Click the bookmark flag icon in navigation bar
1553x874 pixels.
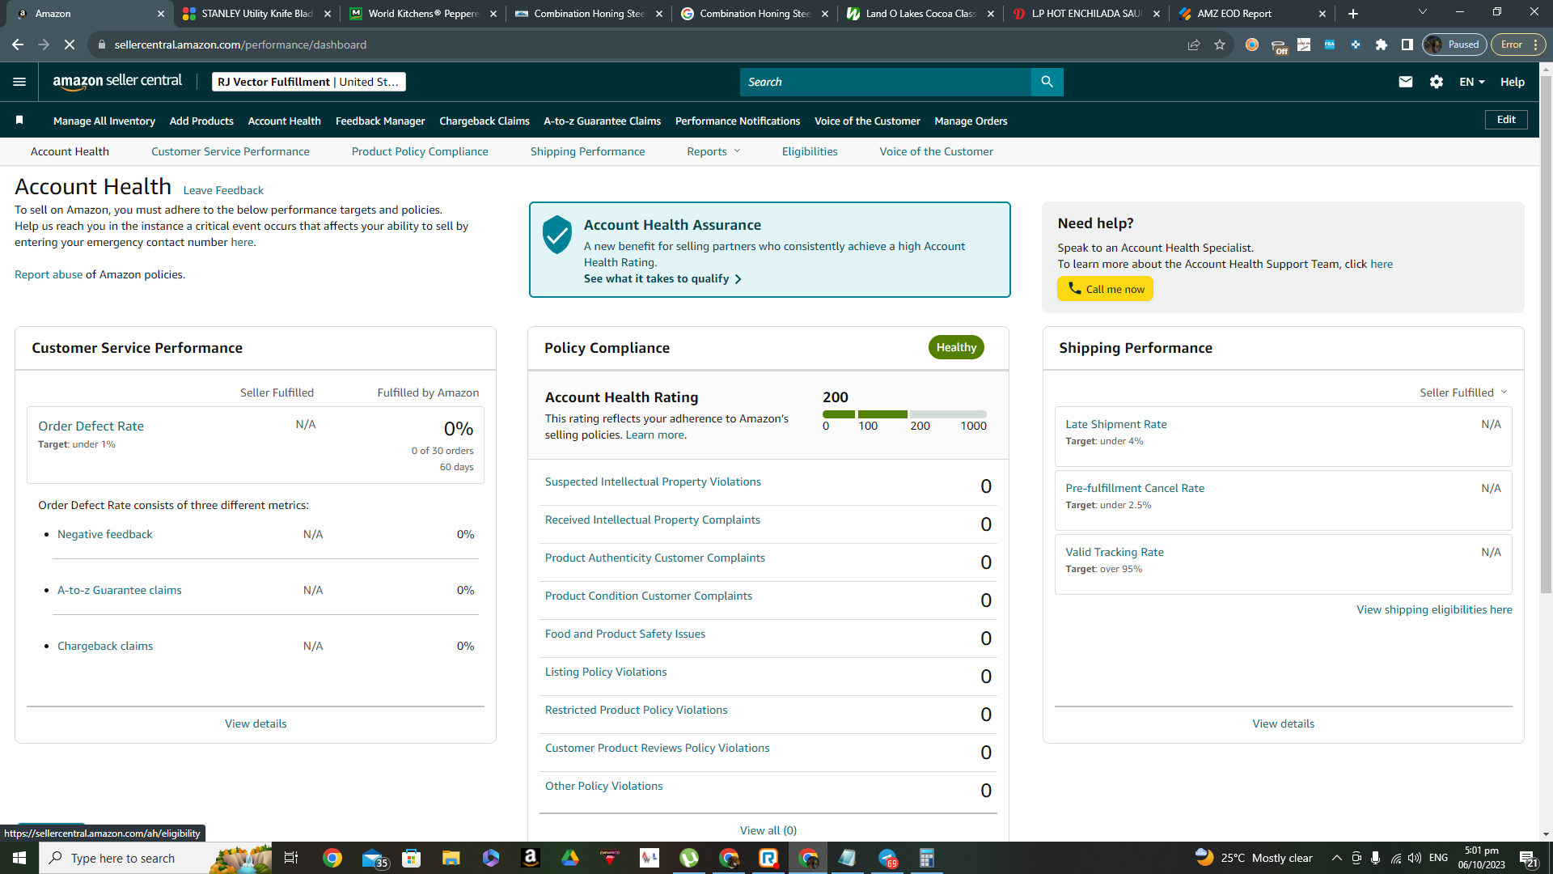[x=19, y=121]
